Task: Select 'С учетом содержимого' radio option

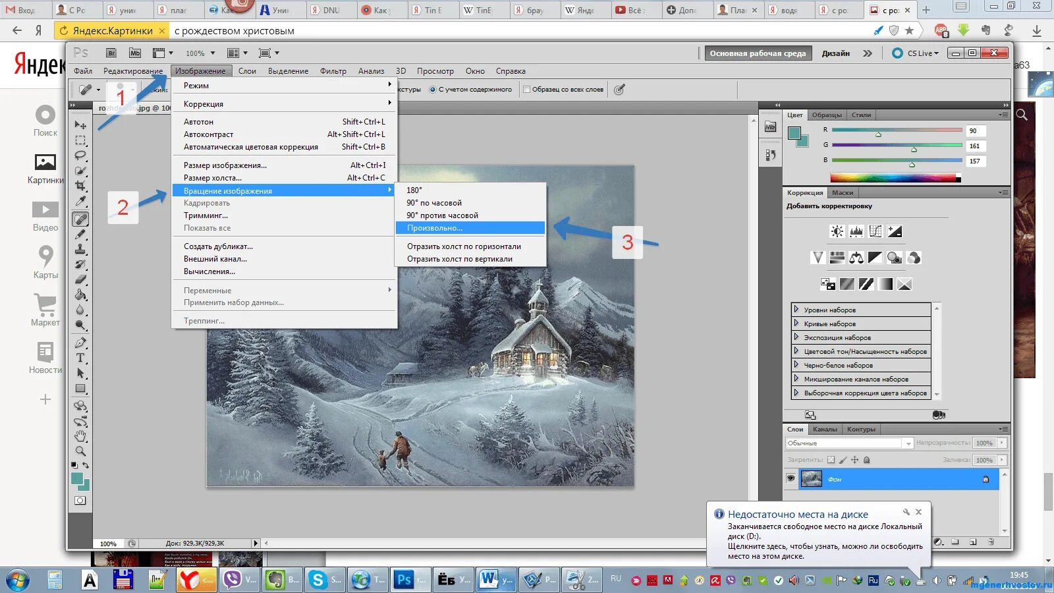Action: coord(433,90)
